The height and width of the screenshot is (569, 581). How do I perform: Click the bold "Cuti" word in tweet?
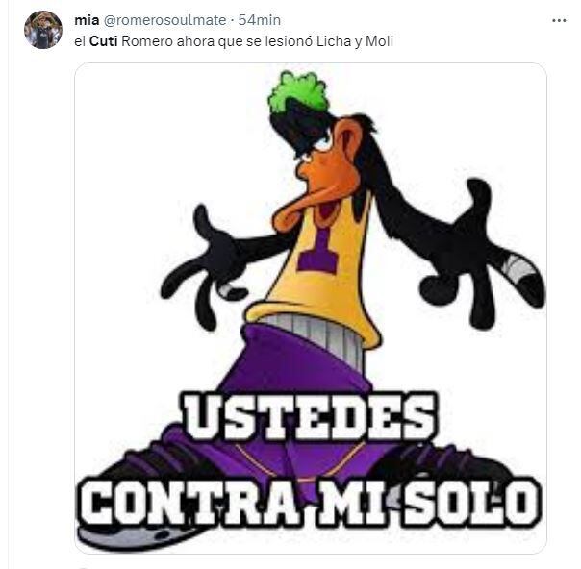103,41
